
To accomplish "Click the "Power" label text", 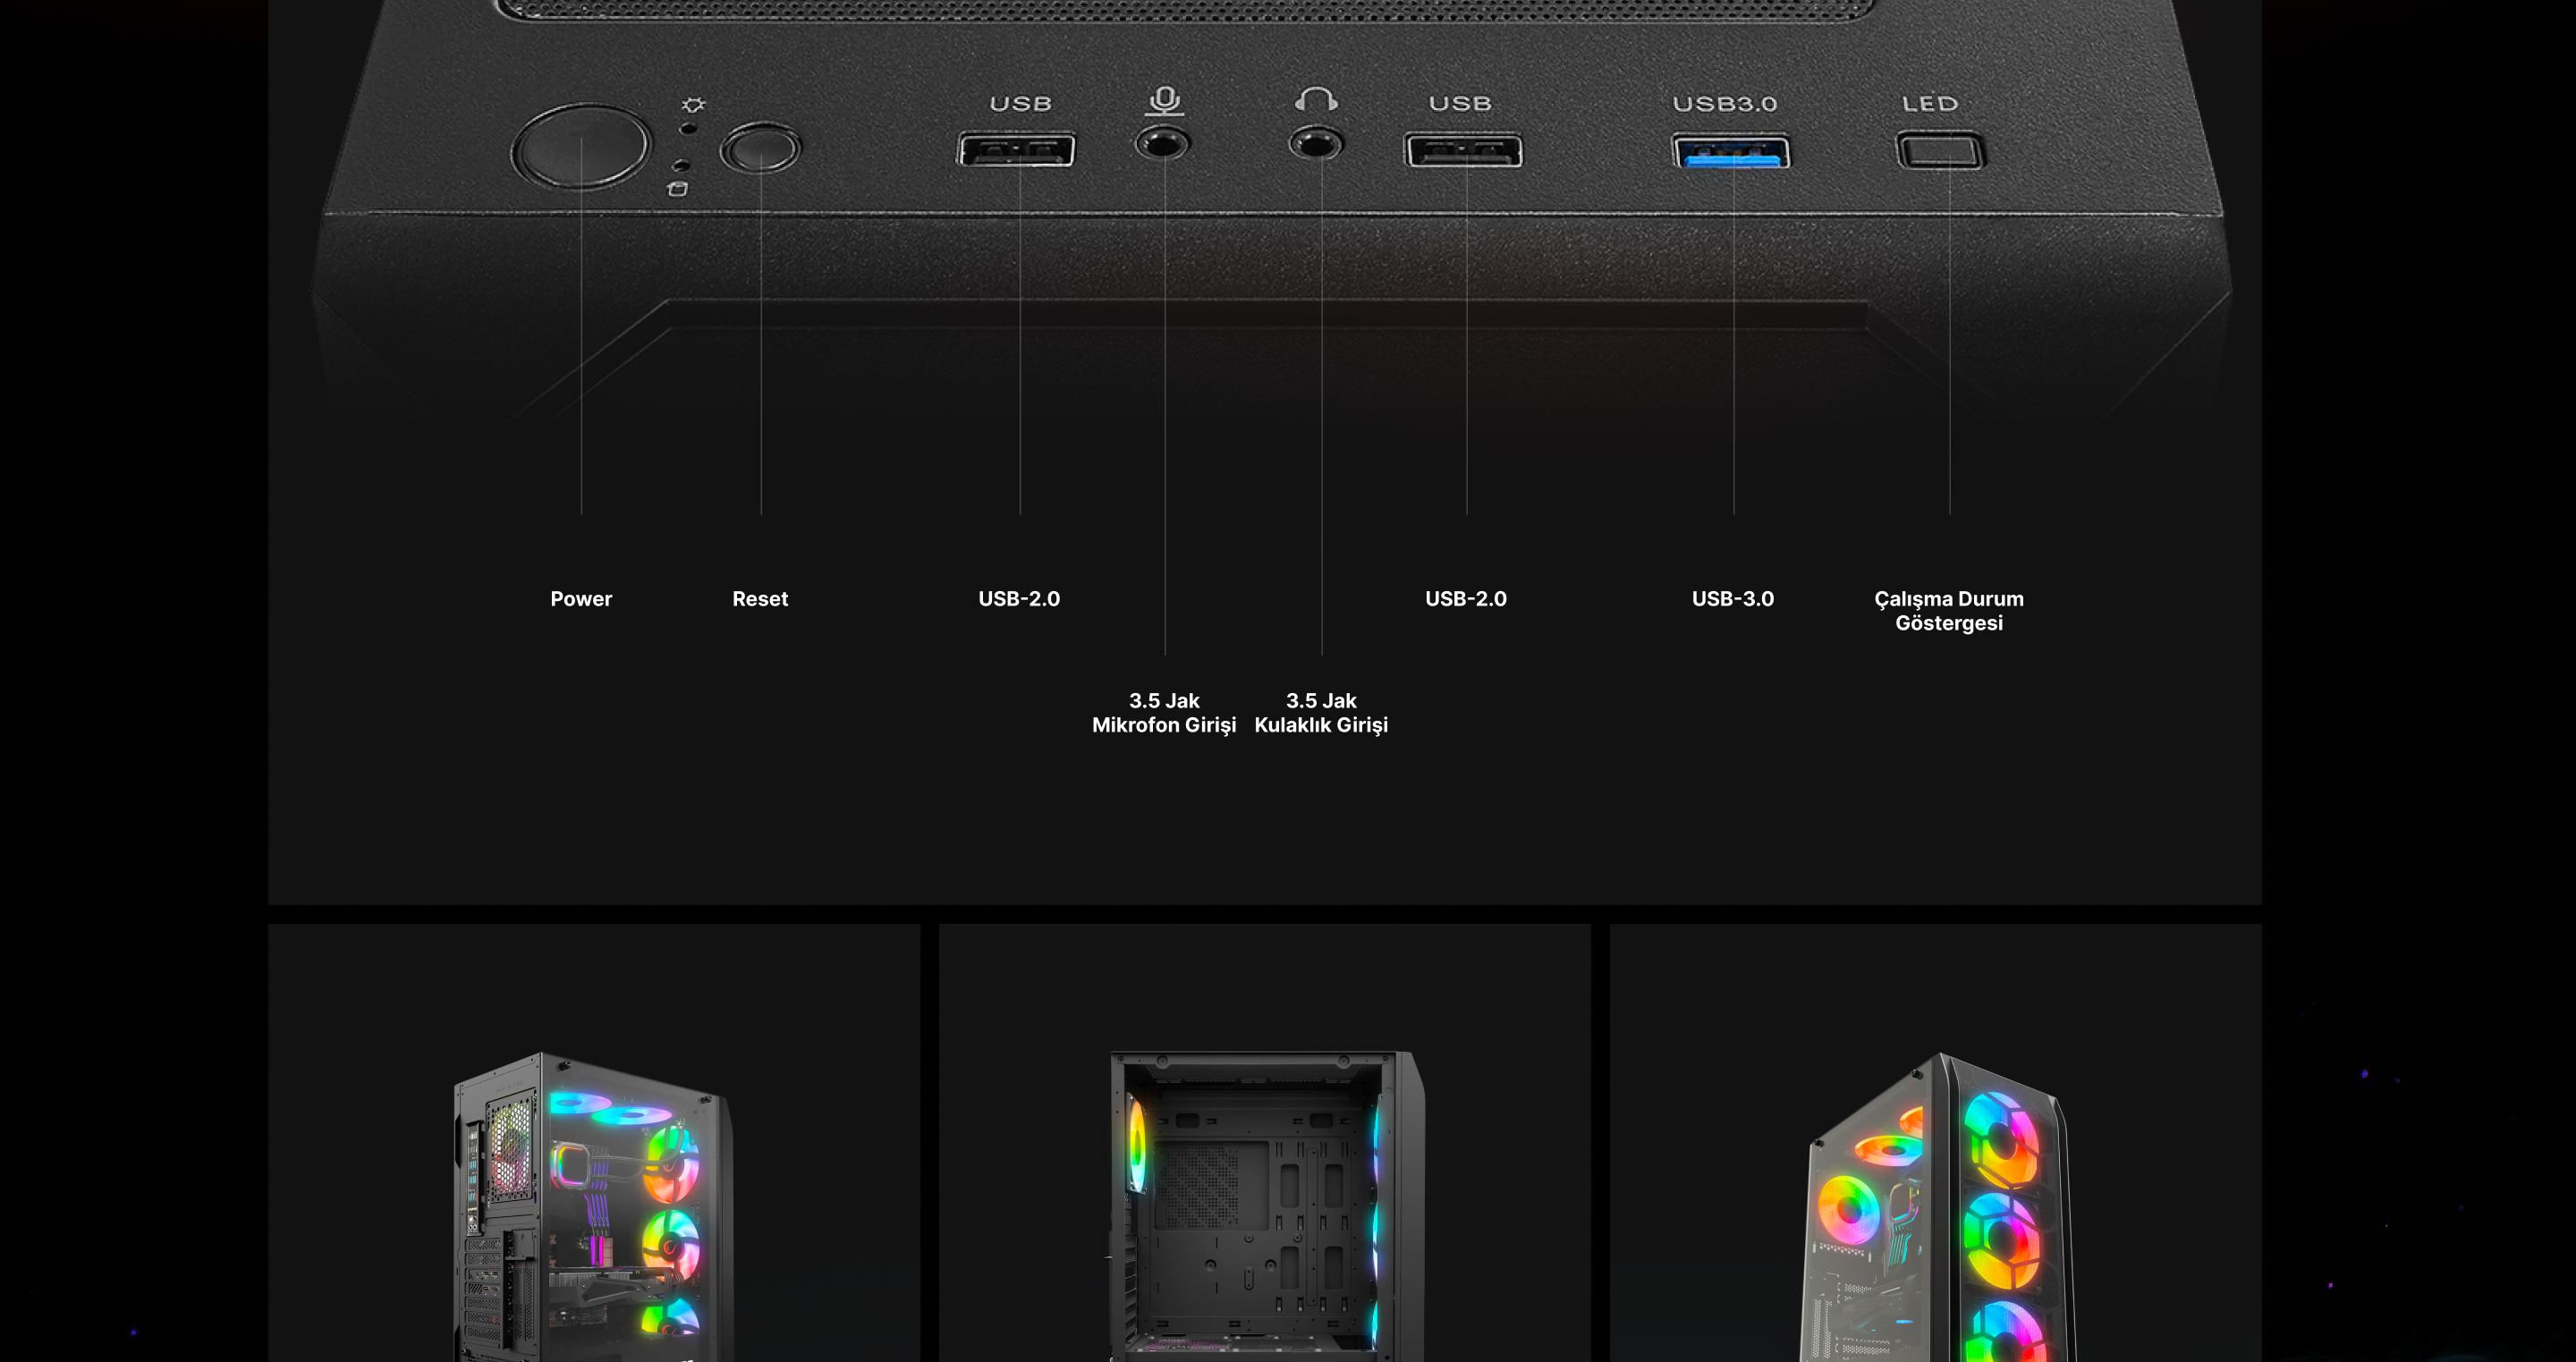I will (x=581, y=599).
